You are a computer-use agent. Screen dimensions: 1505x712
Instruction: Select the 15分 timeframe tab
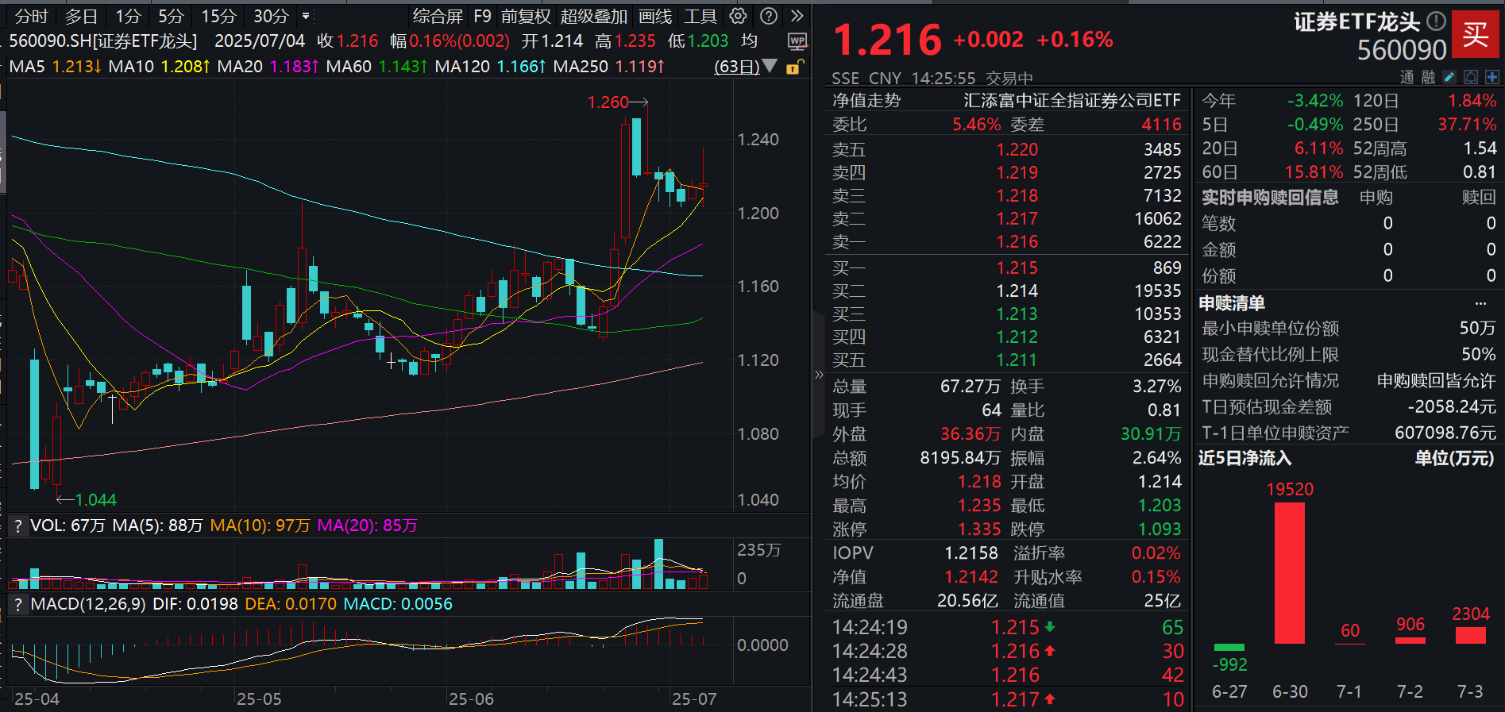pos(218,16)
